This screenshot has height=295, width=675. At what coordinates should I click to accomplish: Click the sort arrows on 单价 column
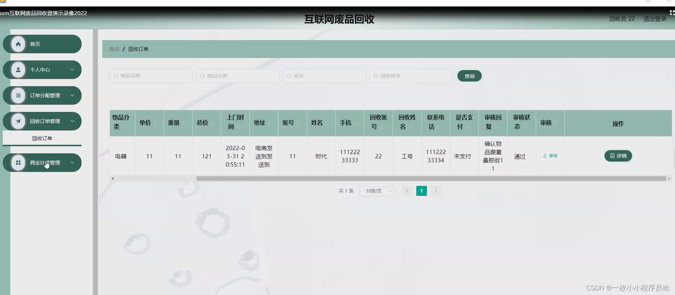pyautogui.click(x=155, y=123)
